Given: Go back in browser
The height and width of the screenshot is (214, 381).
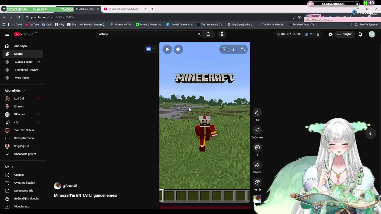Looking at the screenshot, I should coord(4,17).
